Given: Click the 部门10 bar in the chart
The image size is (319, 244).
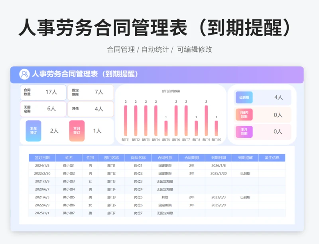Looking at the screenshot, I should tap(216, 128).
